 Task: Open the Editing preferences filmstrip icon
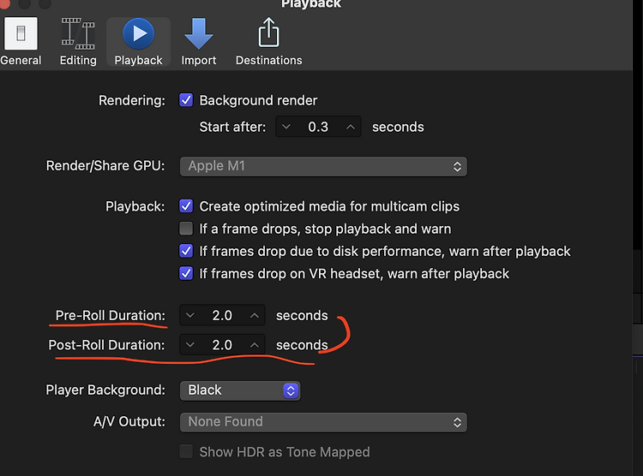[78, 33]
